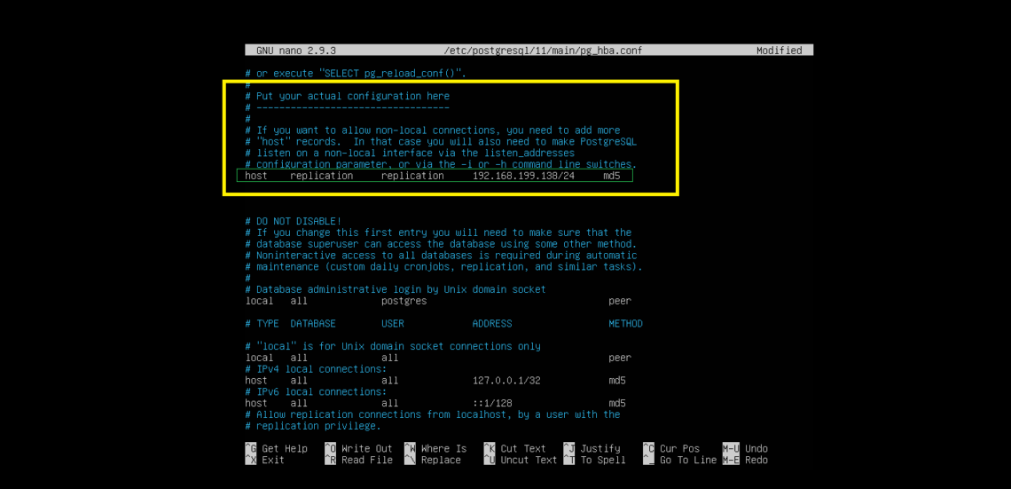Click the '# IPv6 local connections:' comment

tap(316, 391)
